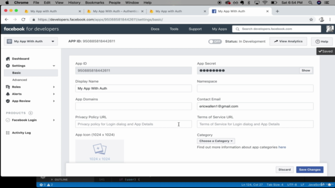Click the Privacy Policy URL field
This screenshot has width=335, height=188.
[x=133, y=124]
